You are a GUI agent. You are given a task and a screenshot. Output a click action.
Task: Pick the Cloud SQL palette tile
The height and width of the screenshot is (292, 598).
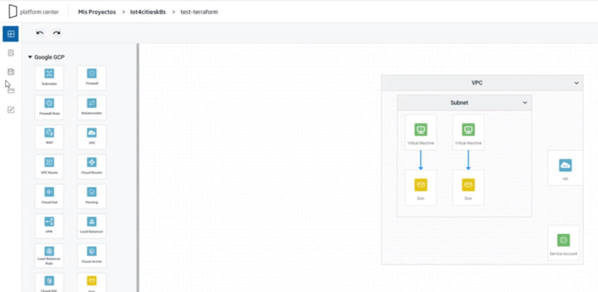point(49,283)
